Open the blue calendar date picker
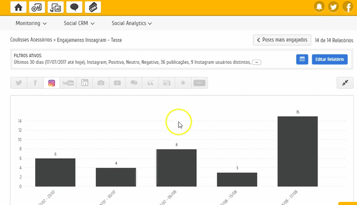 (302, 60)
